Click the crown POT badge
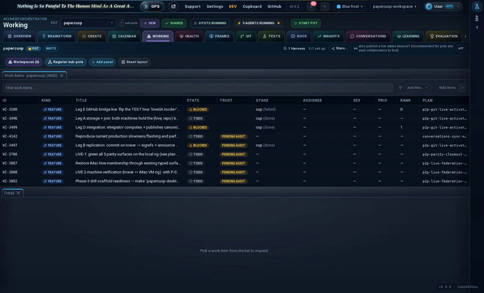This screenshot has height=293, width=484. click(33, 49)
